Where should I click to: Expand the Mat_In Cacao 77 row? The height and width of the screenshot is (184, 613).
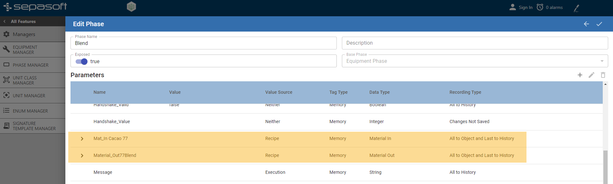pos(82,139)
